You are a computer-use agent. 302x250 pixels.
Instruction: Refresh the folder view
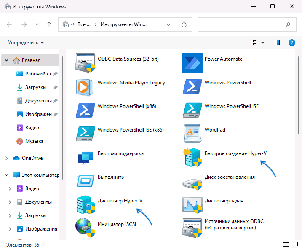click(184, 25)
